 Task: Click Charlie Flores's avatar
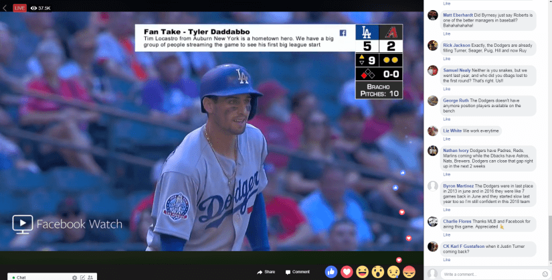pos(433,222)
